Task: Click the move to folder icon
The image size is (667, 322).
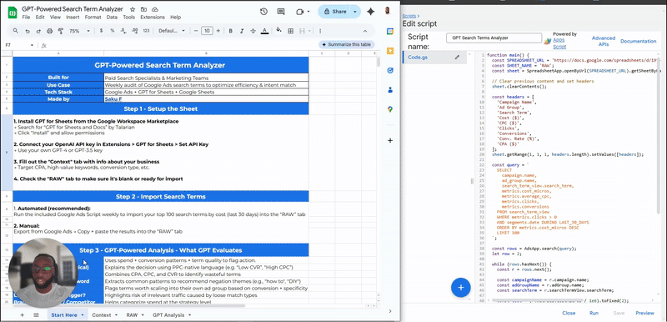Action: (x=143, y=9)
